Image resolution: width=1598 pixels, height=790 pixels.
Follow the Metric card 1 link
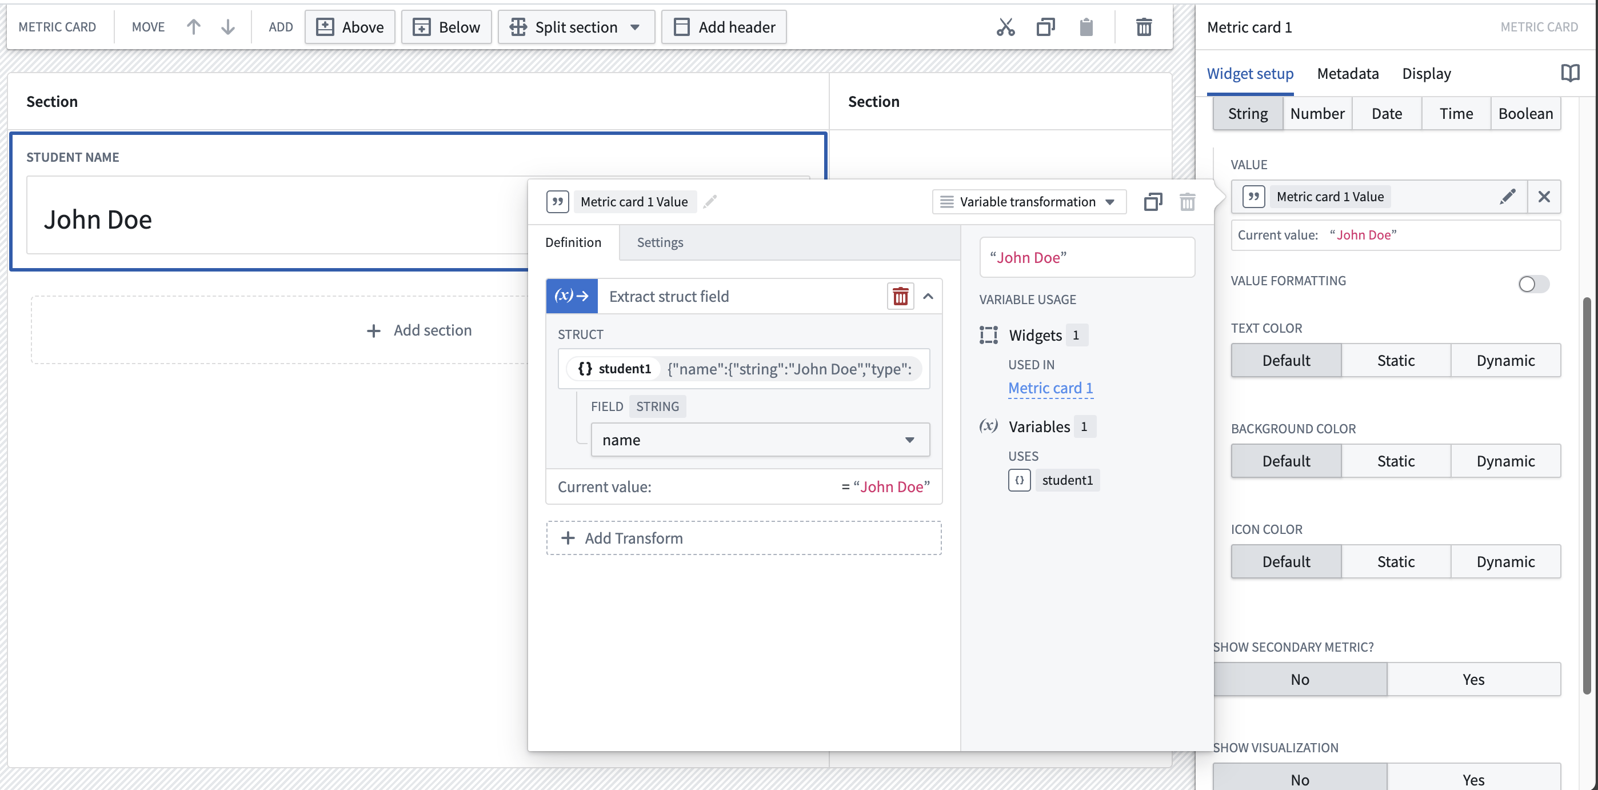(x=1050, y=388)
